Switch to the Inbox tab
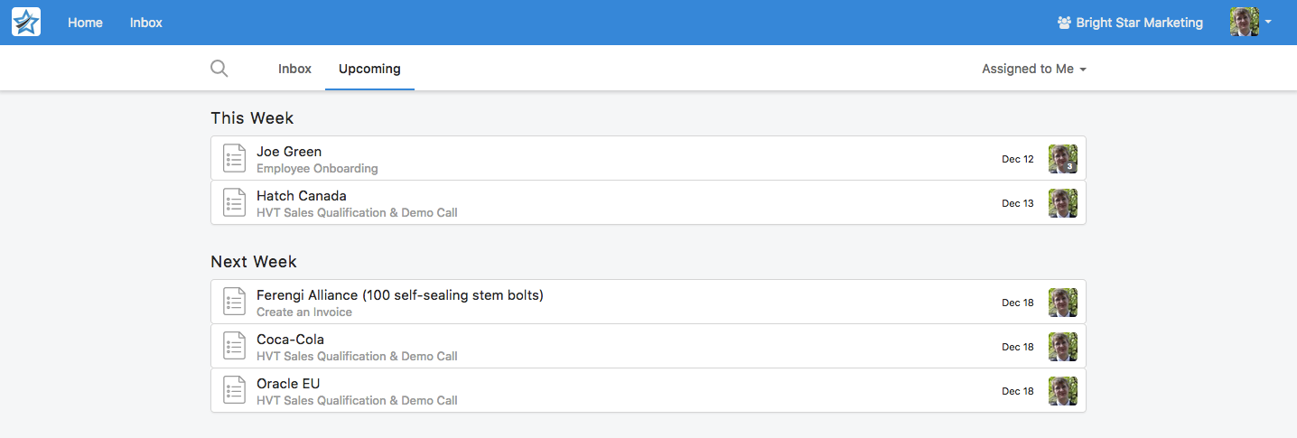 coord(294,69)
